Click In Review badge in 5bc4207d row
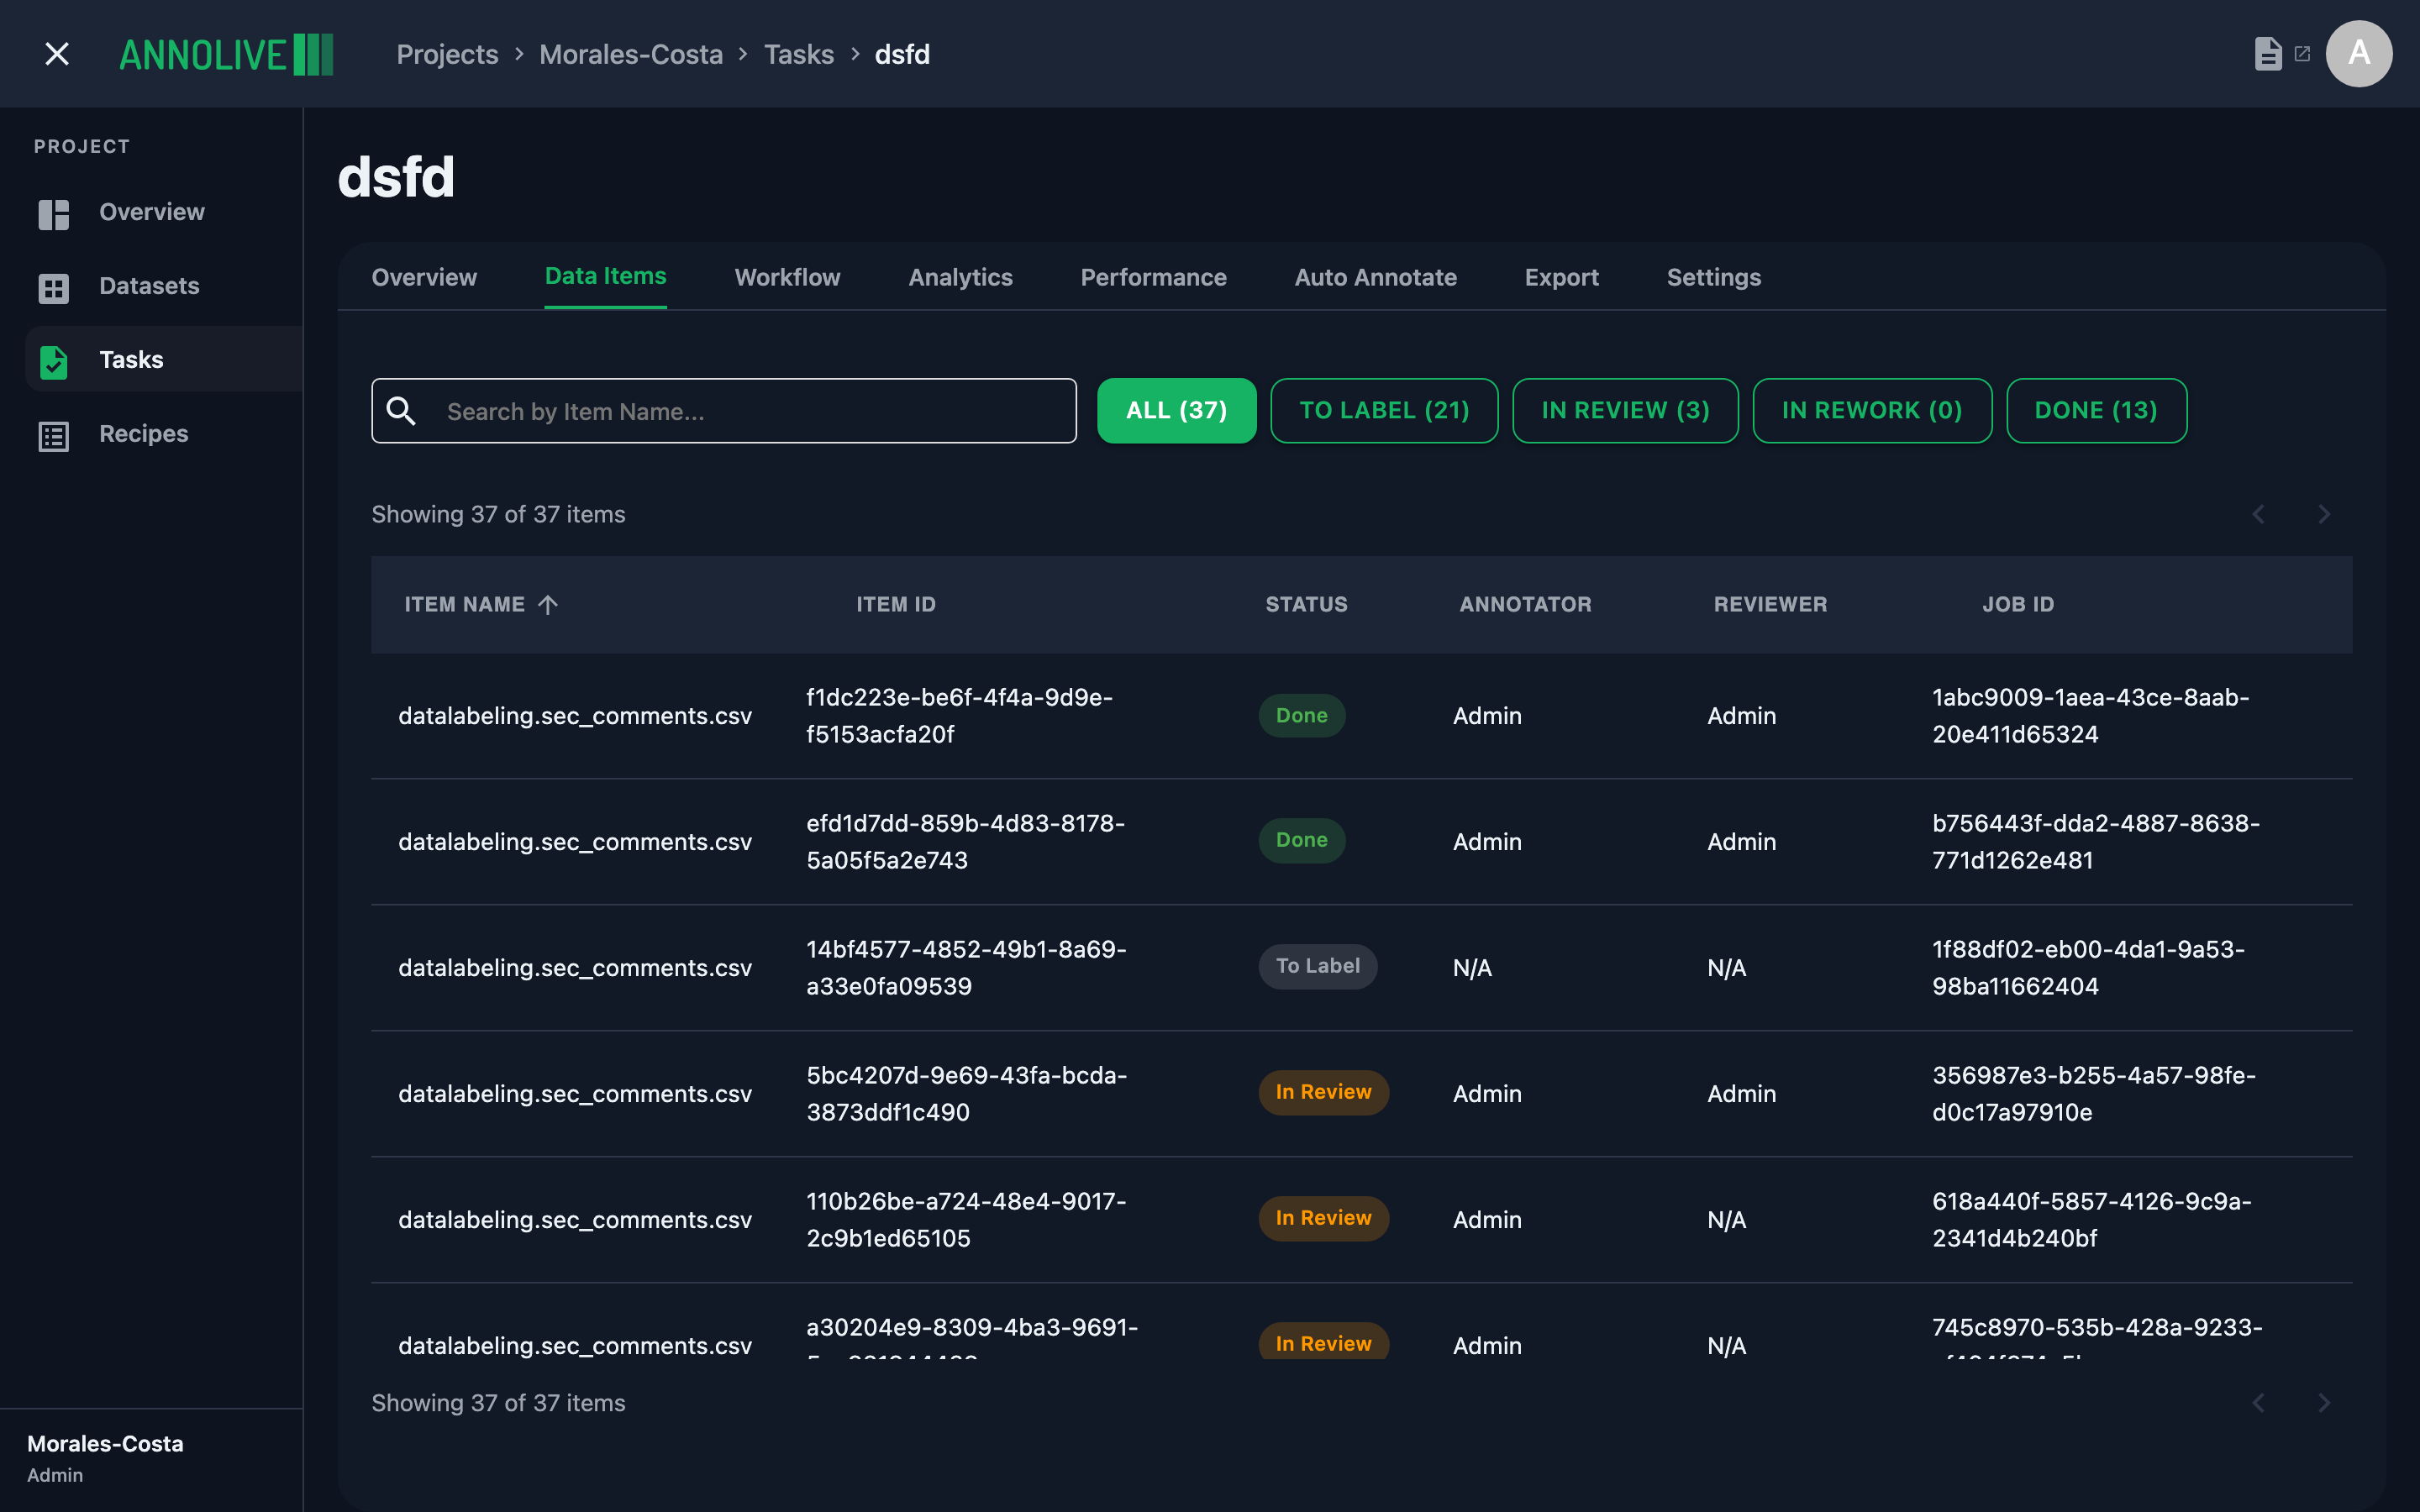This screenshot has height=1512, width=2420. pyautogui.click(x=1324, y=1092)
